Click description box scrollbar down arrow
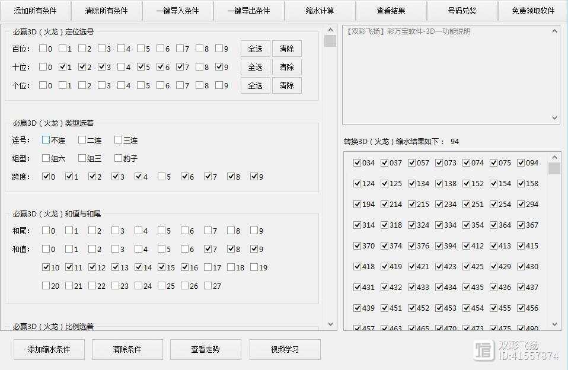The width and height of the screenshot is (568, 370). pos(554,117)
